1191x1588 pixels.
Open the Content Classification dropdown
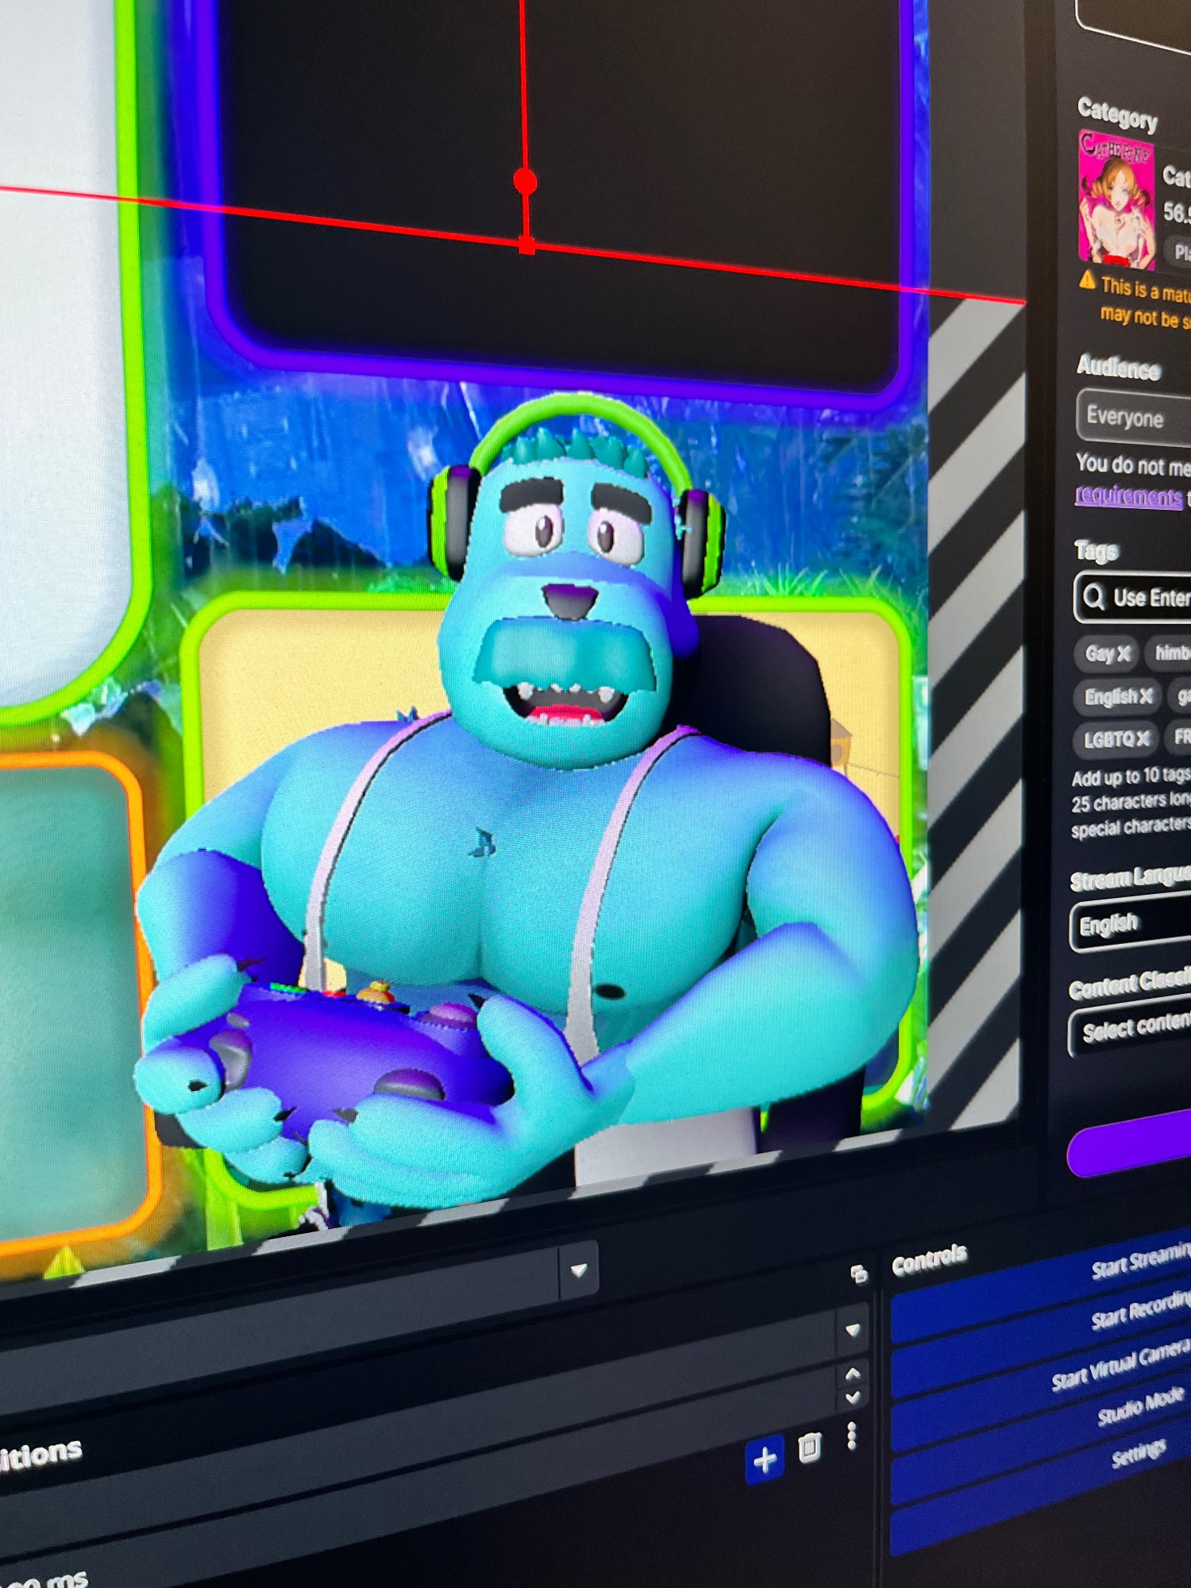pos(1131,1028)
